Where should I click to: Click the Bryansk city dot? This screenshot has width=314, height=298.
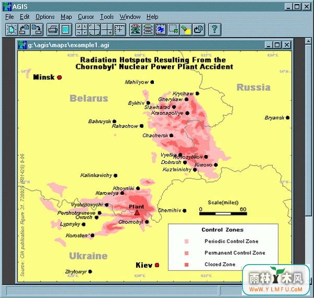point(288,117)
